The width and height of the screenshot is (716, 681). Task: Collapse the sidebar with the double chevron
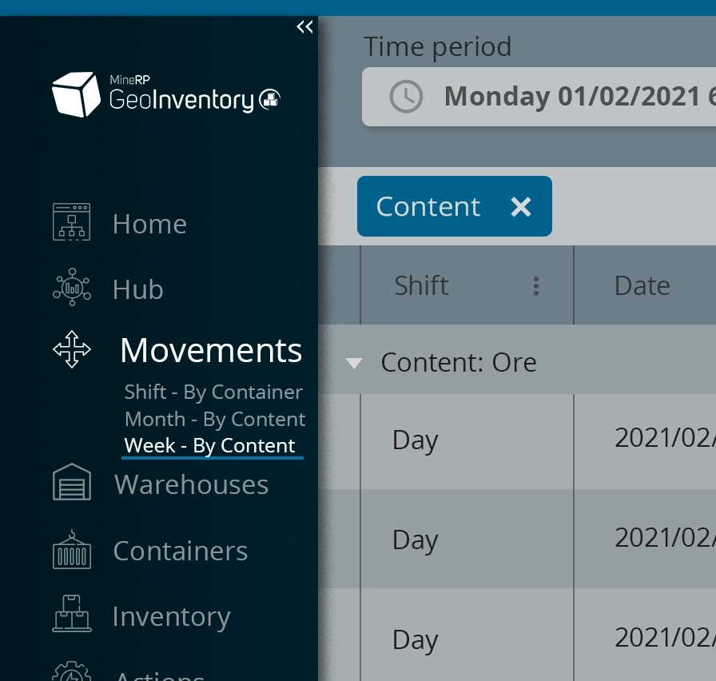click(304, 27)
